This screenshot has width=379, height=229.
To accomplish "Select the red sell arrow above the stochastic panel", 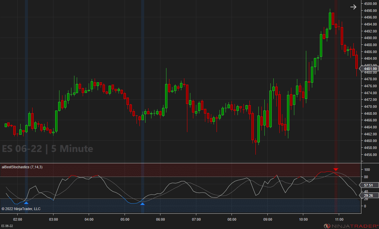I will (x=336, y=169).
